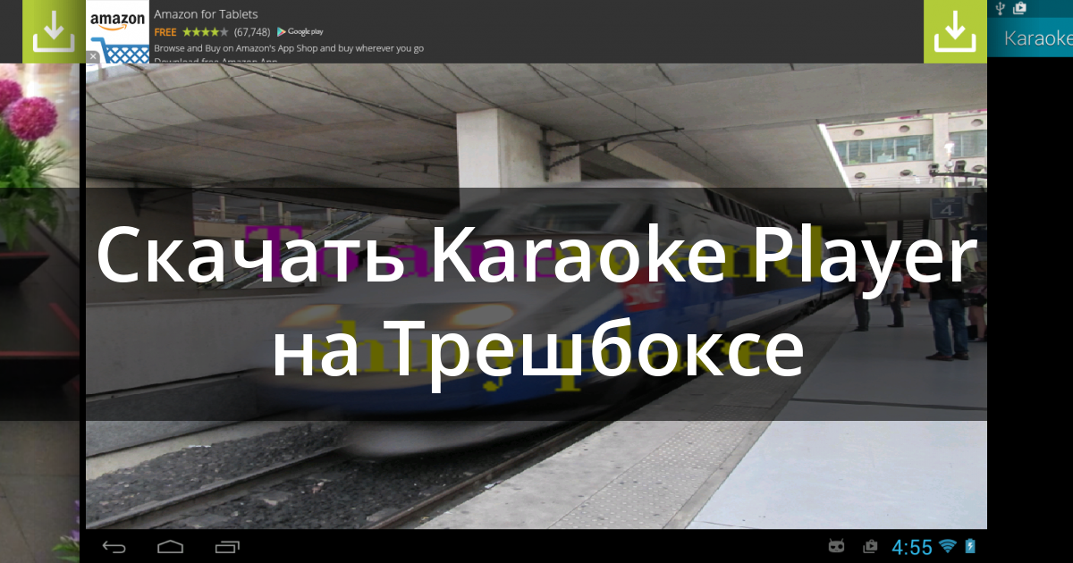1073x563 pixels.
Task: Click the FREE label in ad
Action: click(165, 32)
